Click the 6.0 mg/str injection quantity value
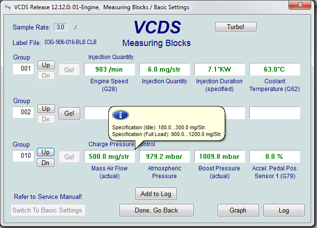The image size is (317, 228). pyautogui.click(x=164, y=69)
